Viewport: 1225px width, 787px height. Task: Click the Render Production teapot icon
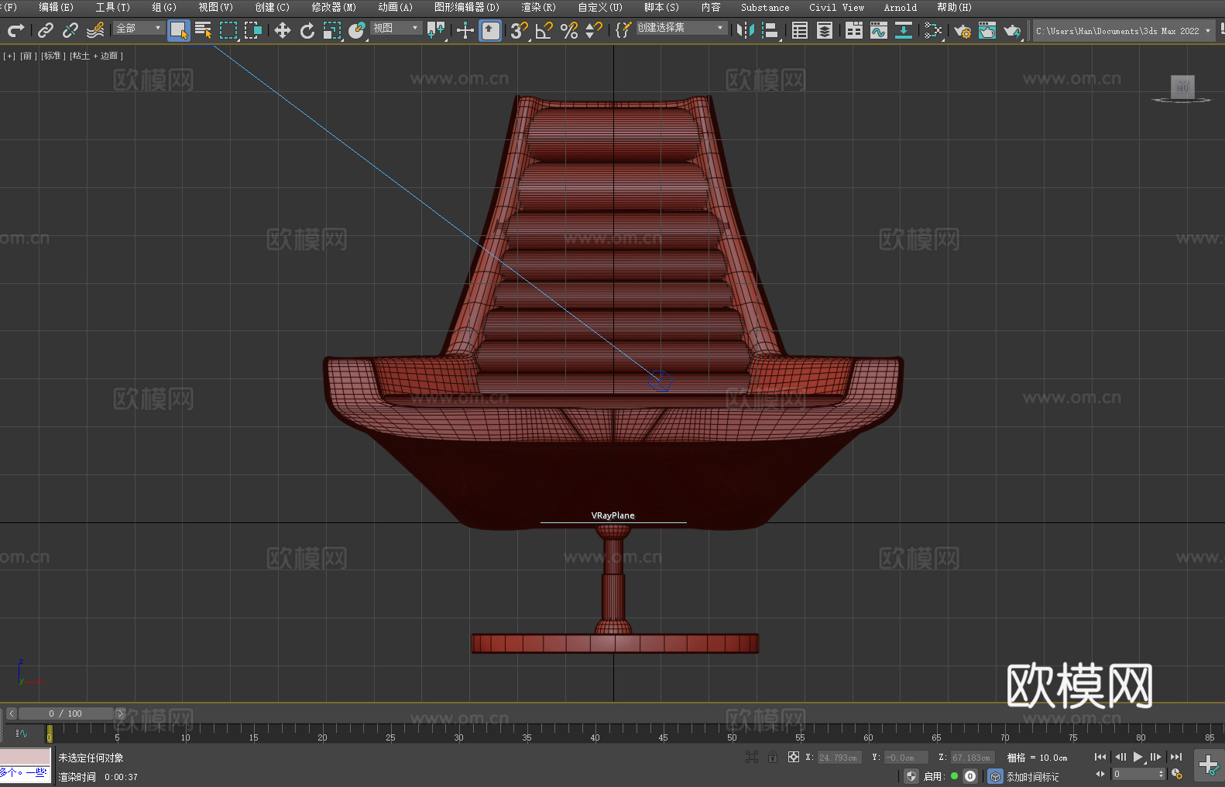pyautogui.click(x=1012, y=30)
